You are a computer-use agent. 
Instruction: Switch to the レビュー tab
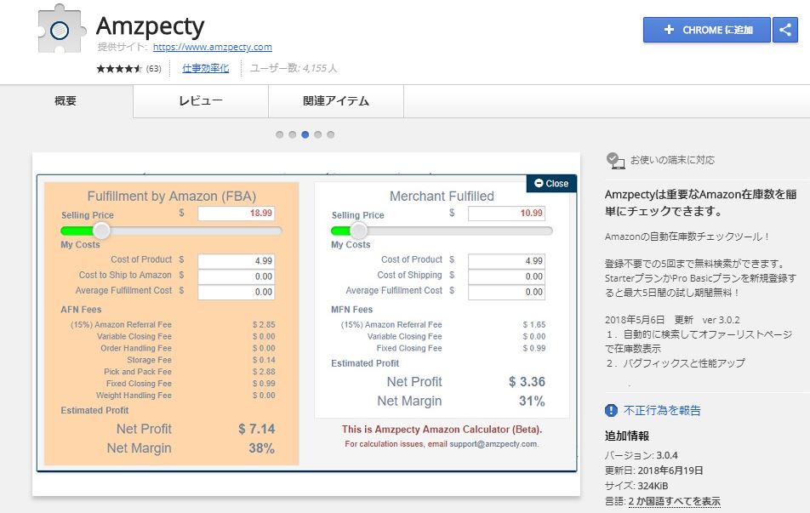tap(201, 101)
